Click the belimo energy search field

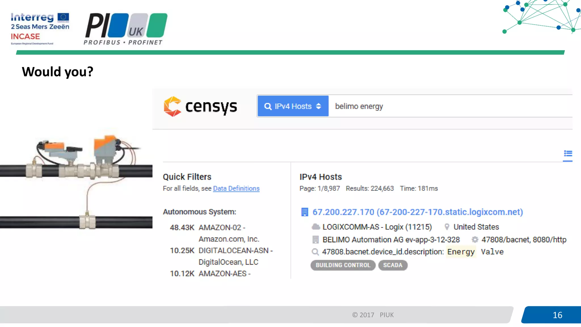448,106
